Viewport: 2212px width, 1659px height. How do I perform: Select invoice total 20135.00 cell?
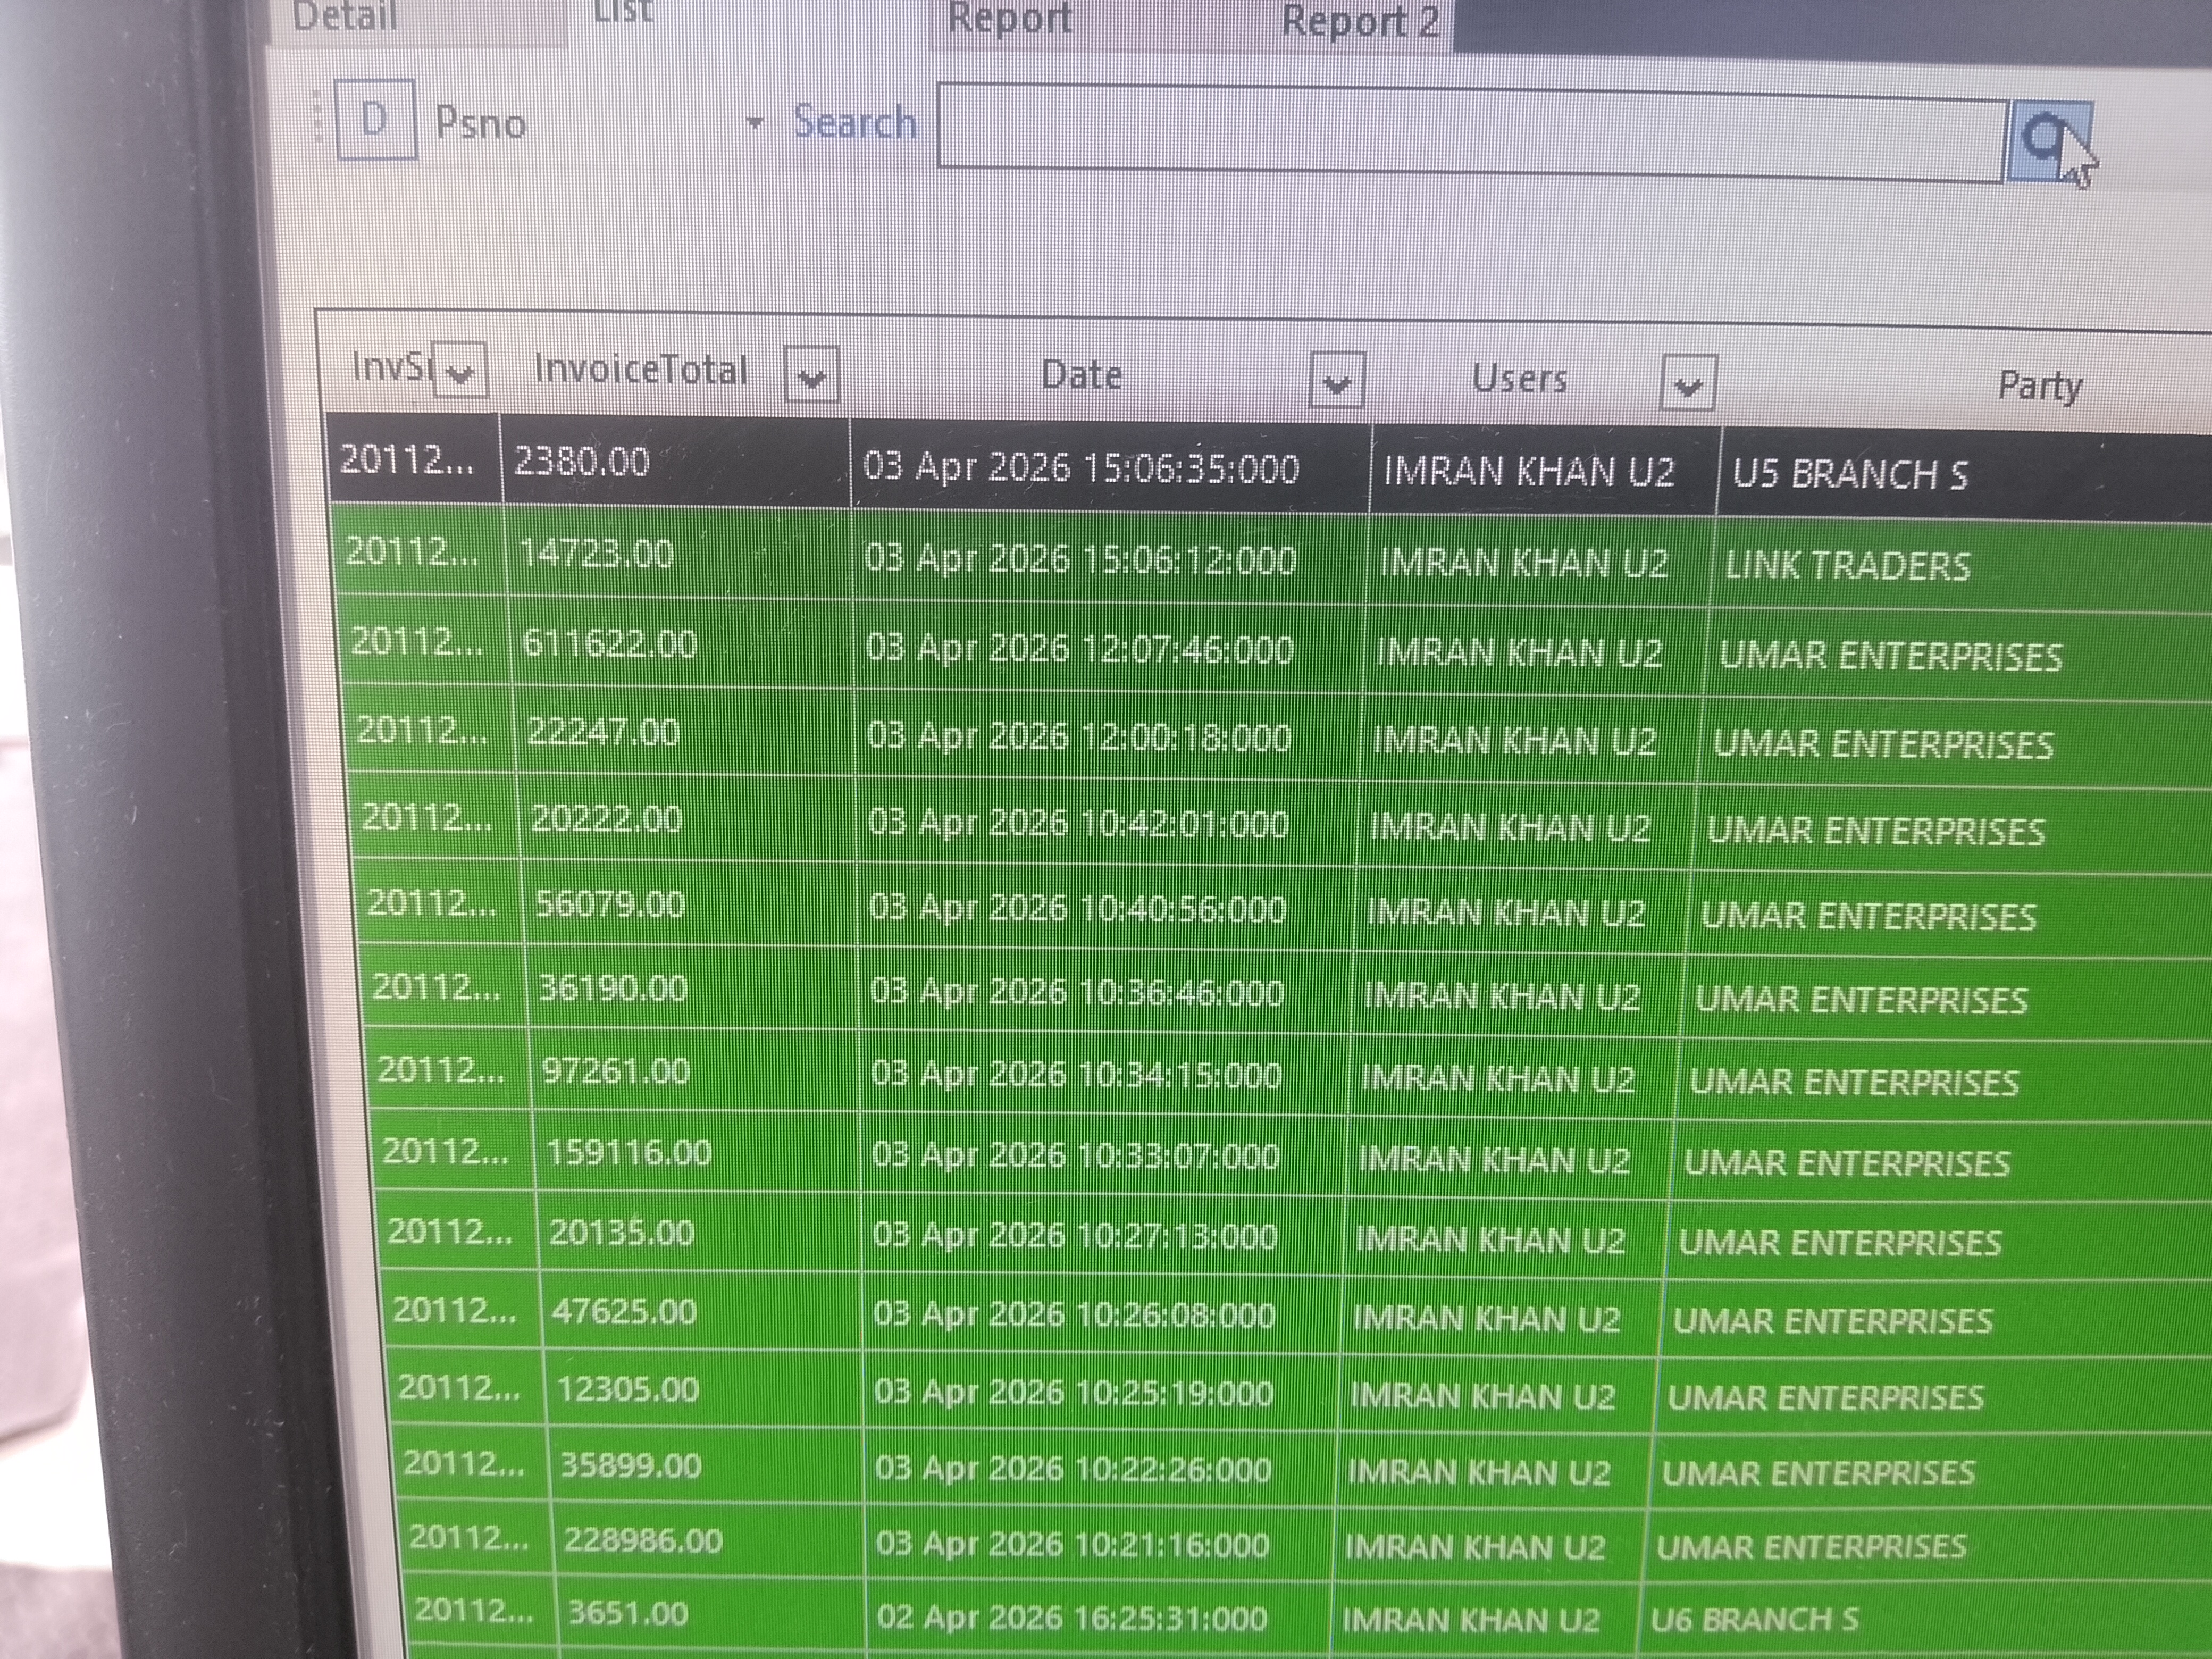(700, 1233)
